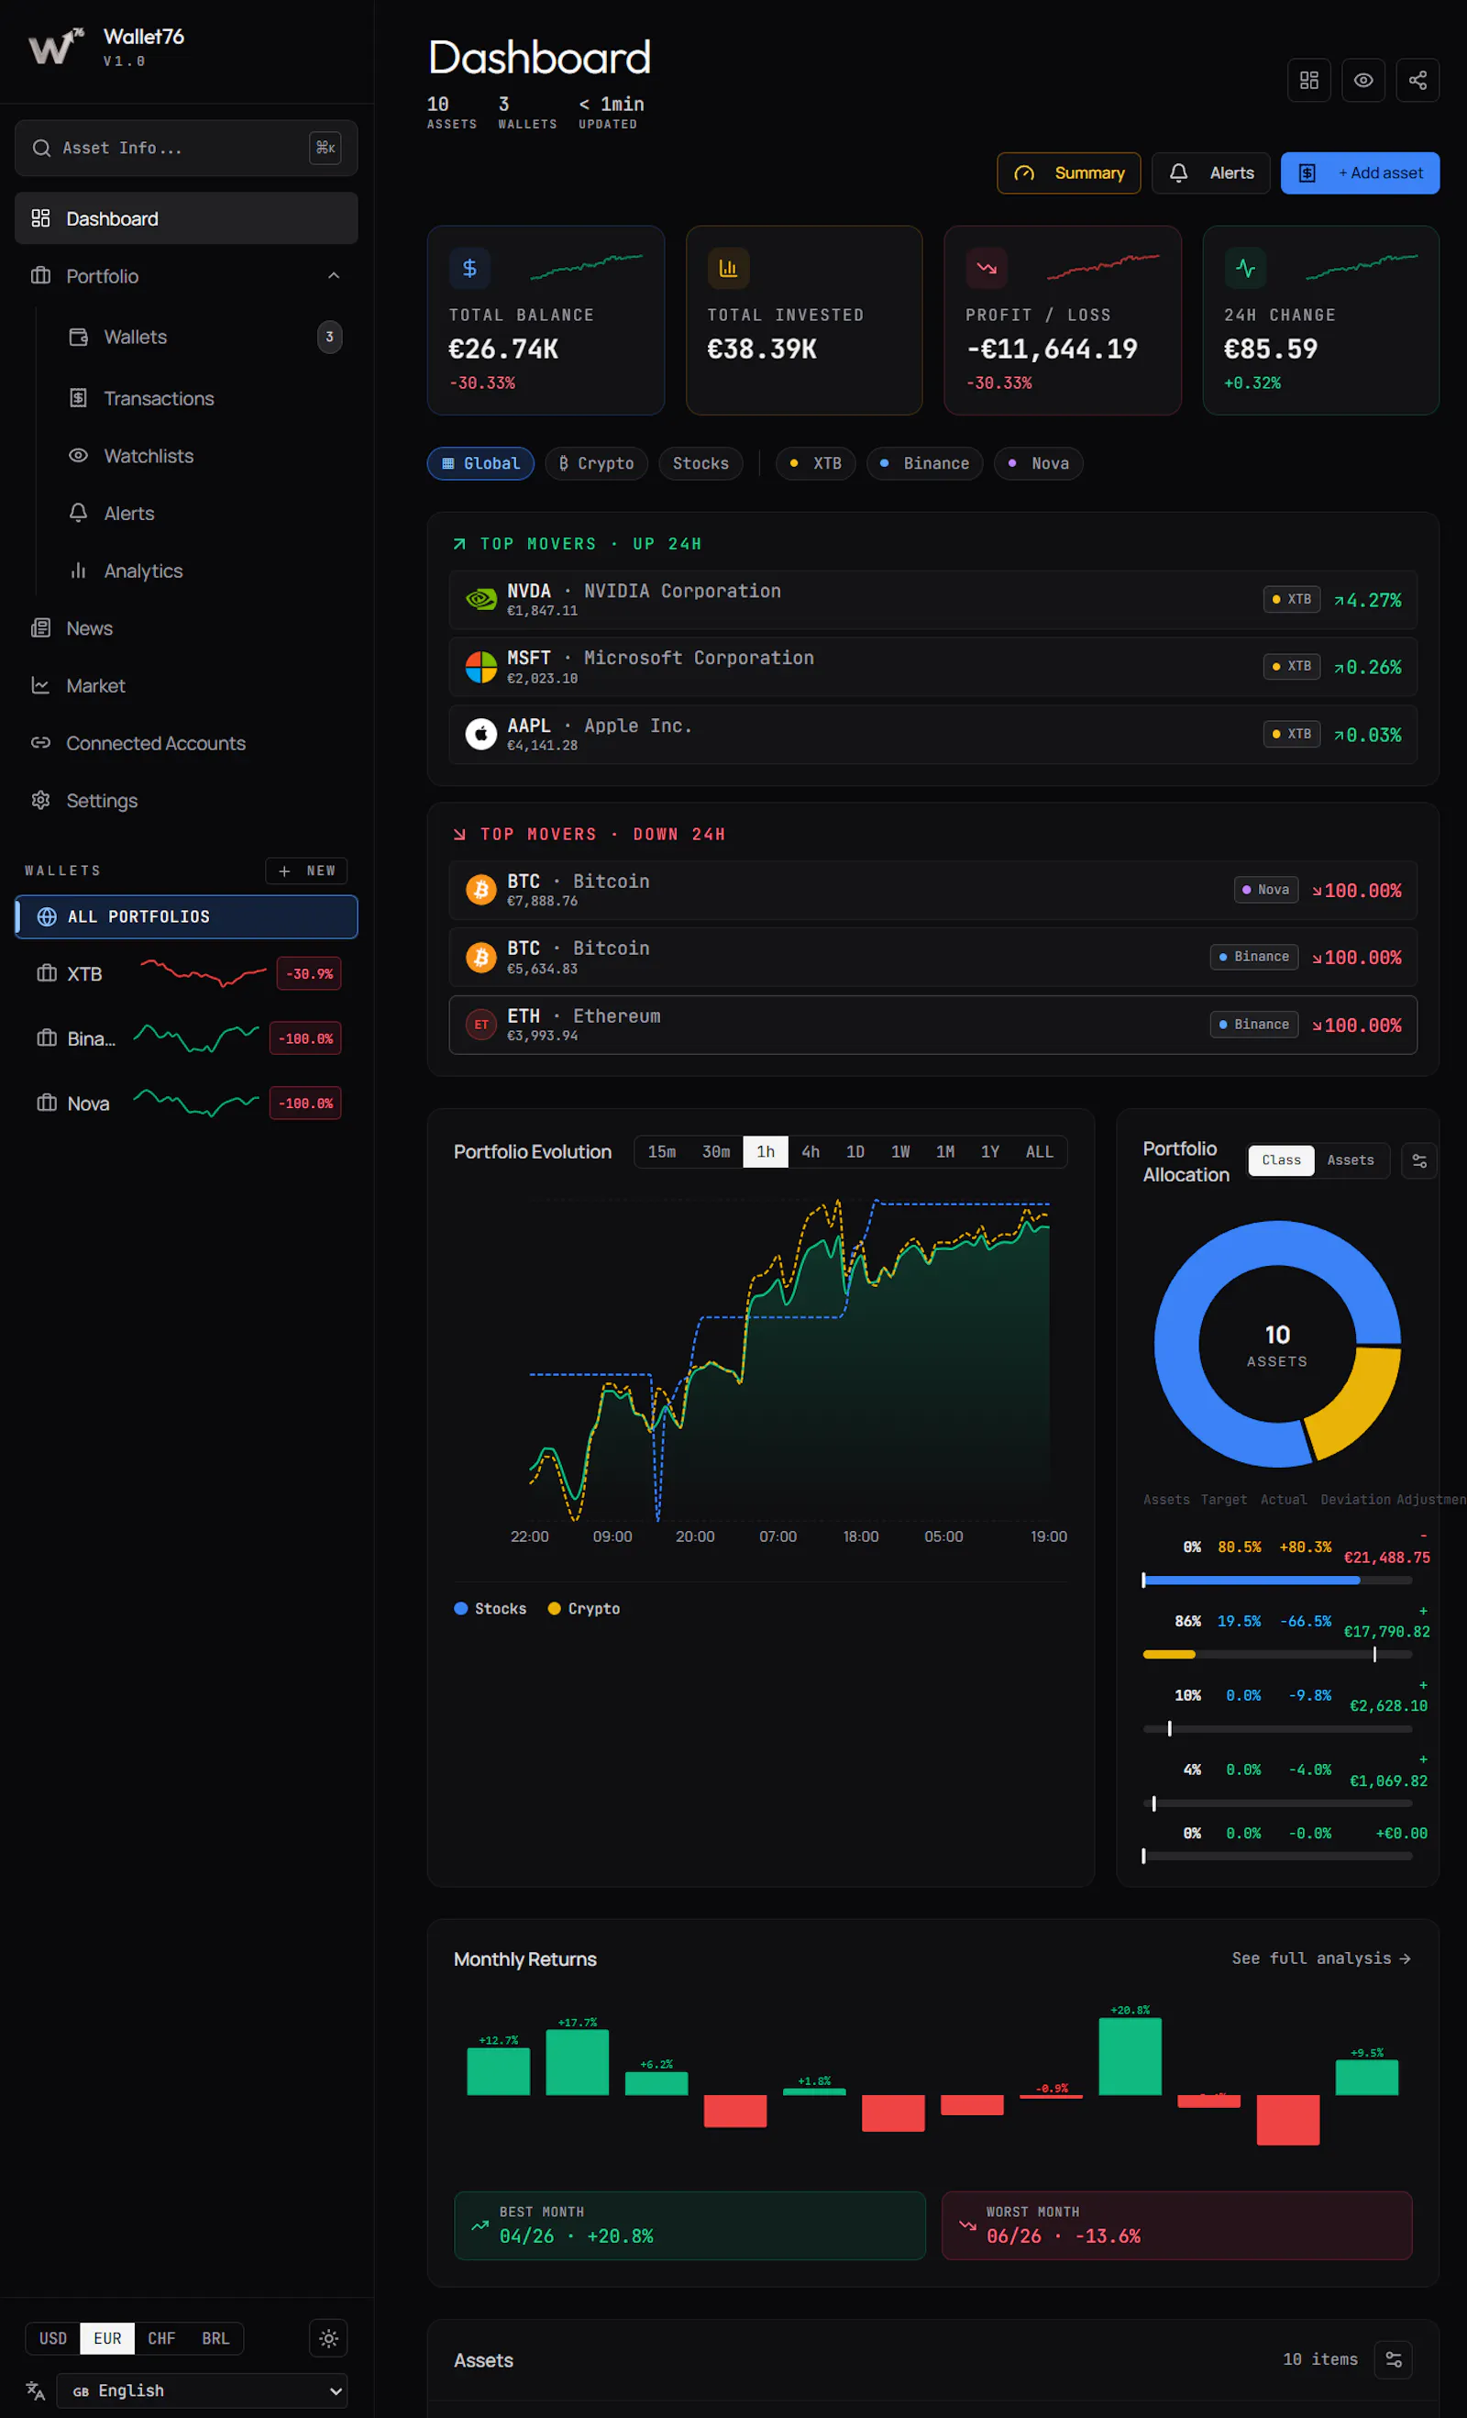The height and width of the screenshot is (2418, 1467).
Task: Click Total Balance dollar icon
Action: tap(469, 268)
